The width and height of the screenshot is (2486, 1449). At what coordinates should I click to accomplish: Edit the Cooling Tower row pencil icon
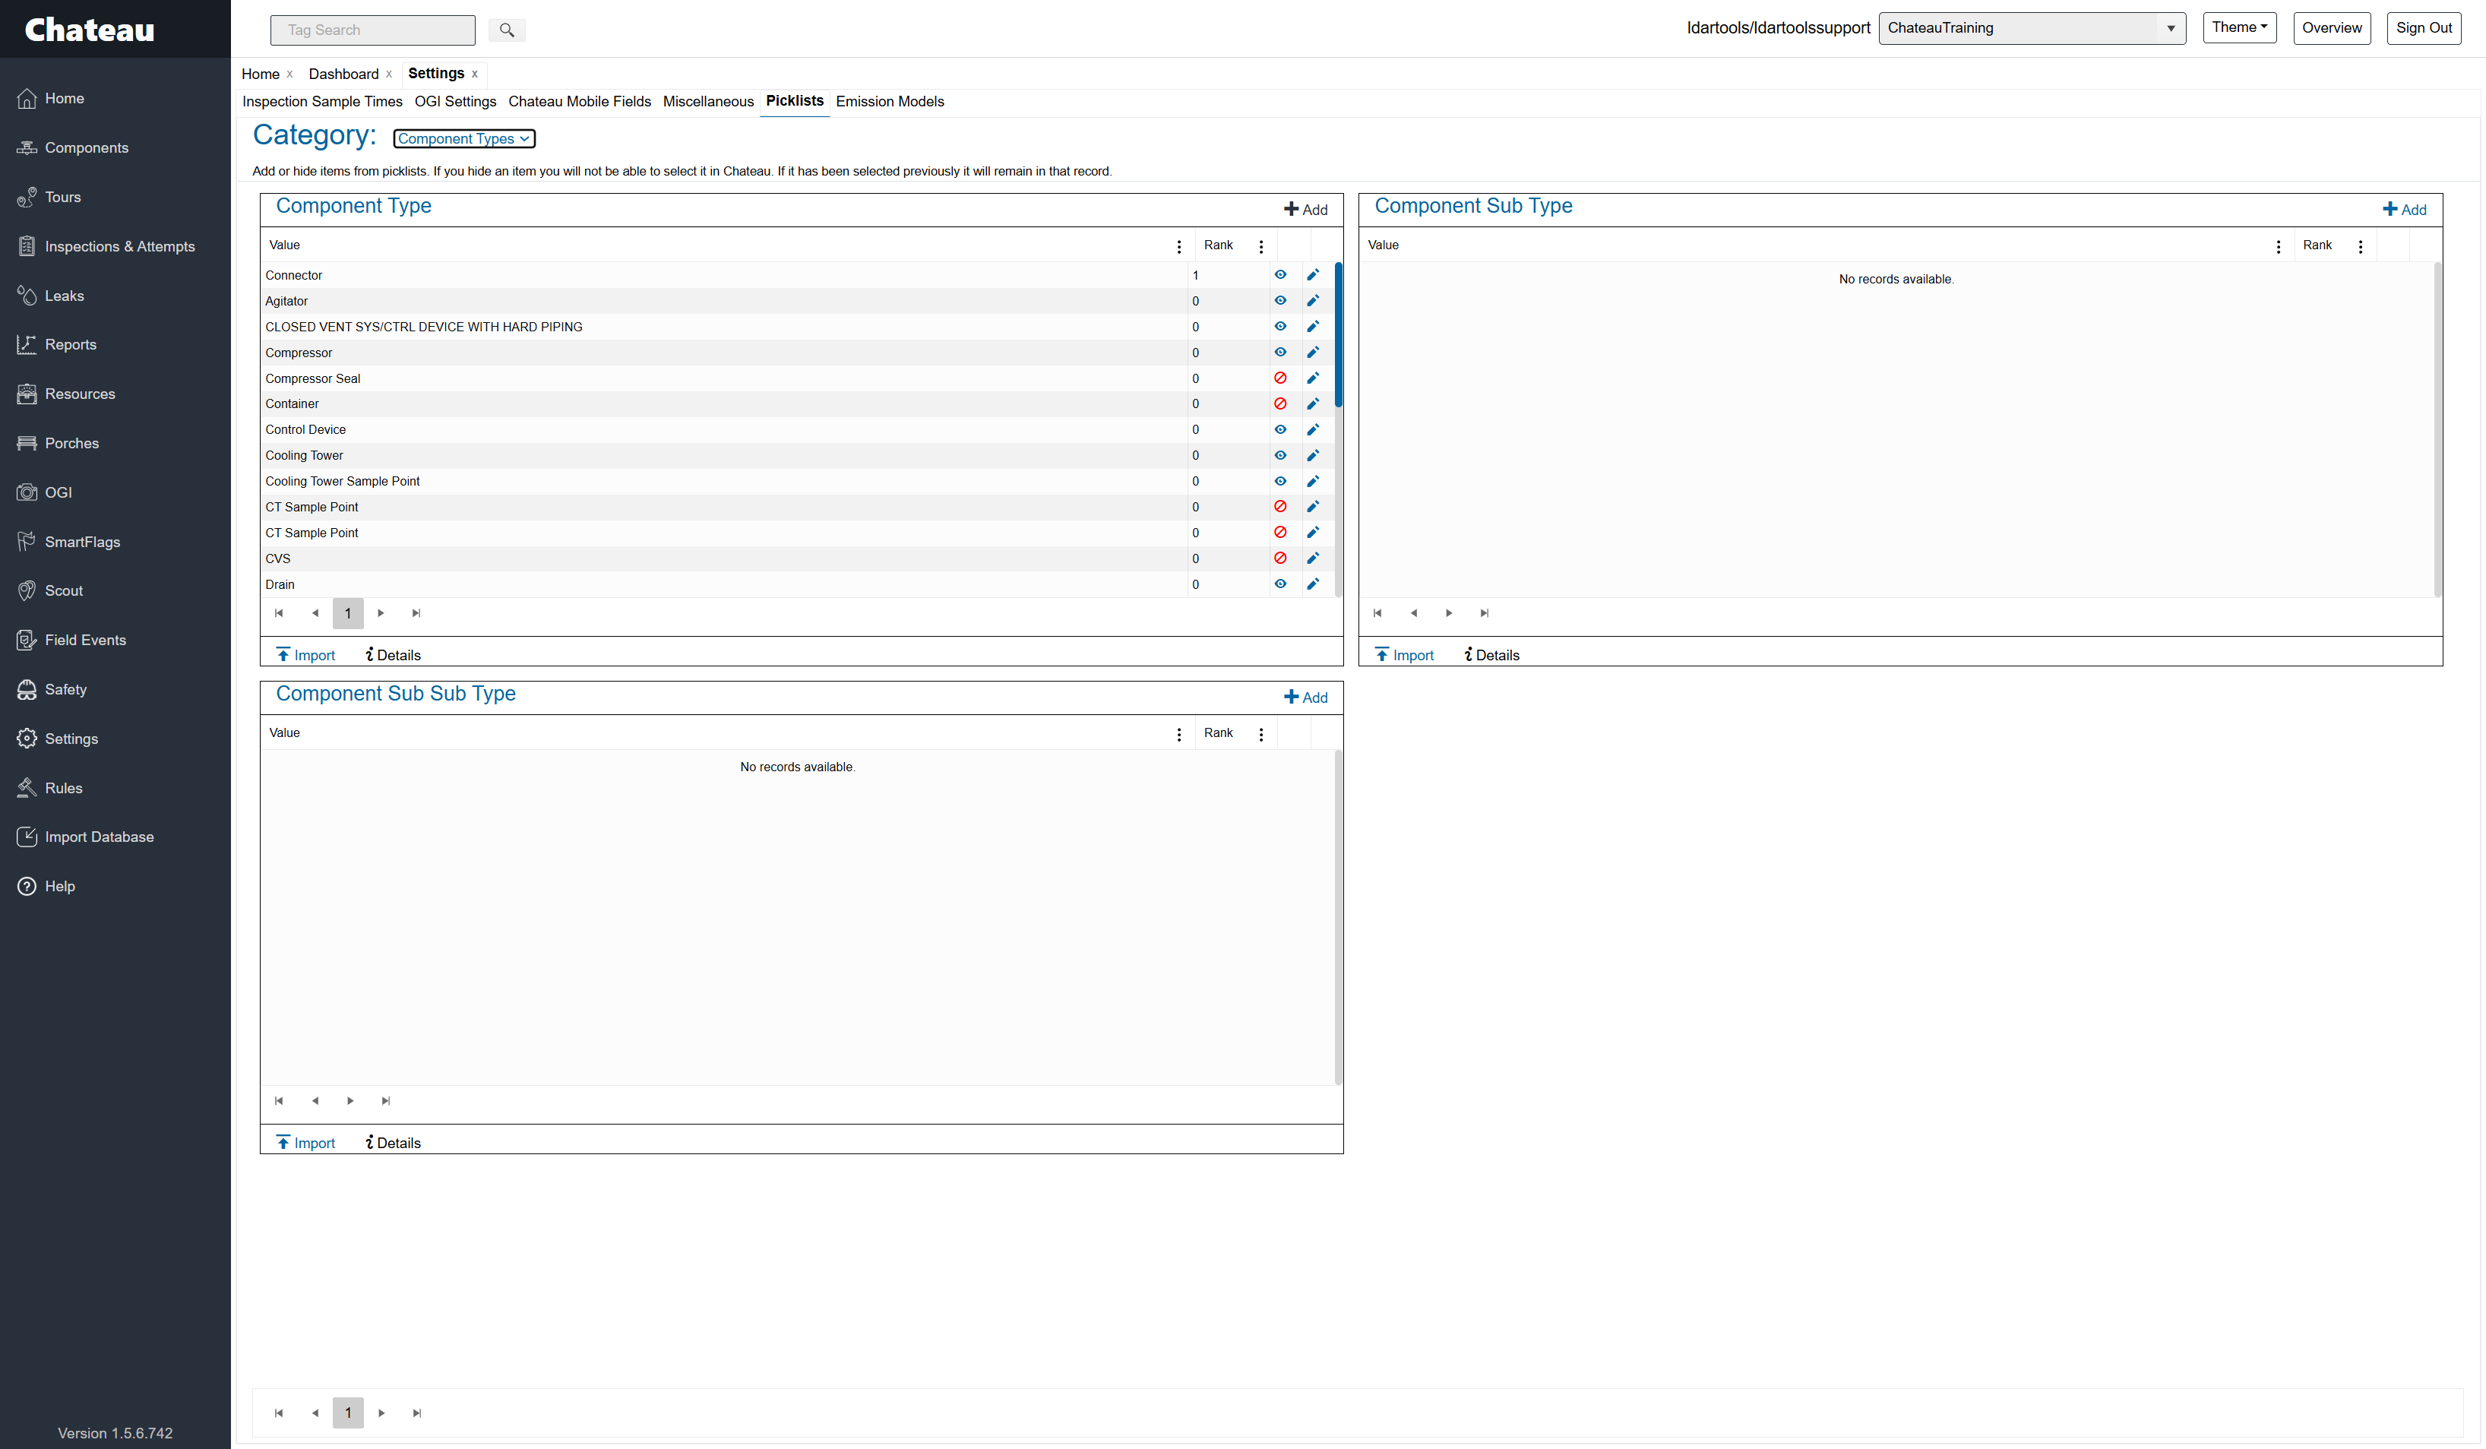[x=1313, y=456]
